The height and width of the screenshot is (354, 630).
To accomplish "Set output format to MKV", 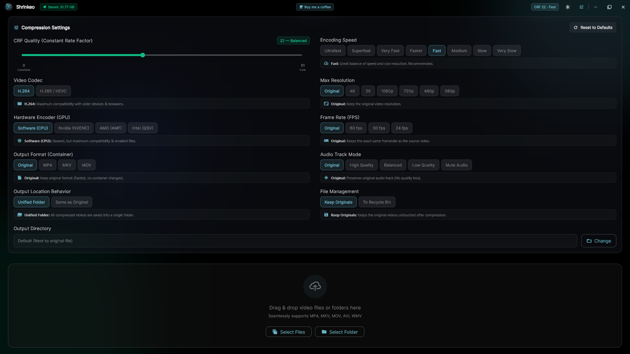I will pyautogui.click(x=67, y=165).
